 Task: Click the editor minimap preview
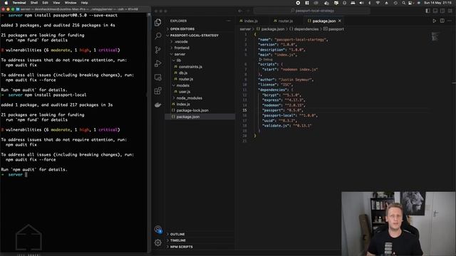click(x=435, y=36)
